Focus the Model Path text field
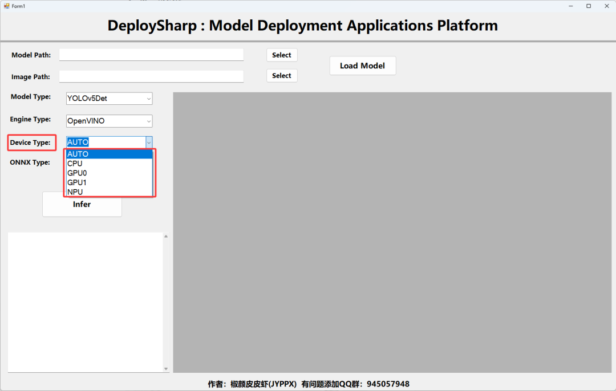The image size is (616, 391). (151, 55)
